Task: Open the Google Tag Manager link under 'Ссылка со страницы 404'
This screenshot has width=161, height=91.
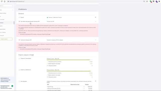Action: coord(35,49)
